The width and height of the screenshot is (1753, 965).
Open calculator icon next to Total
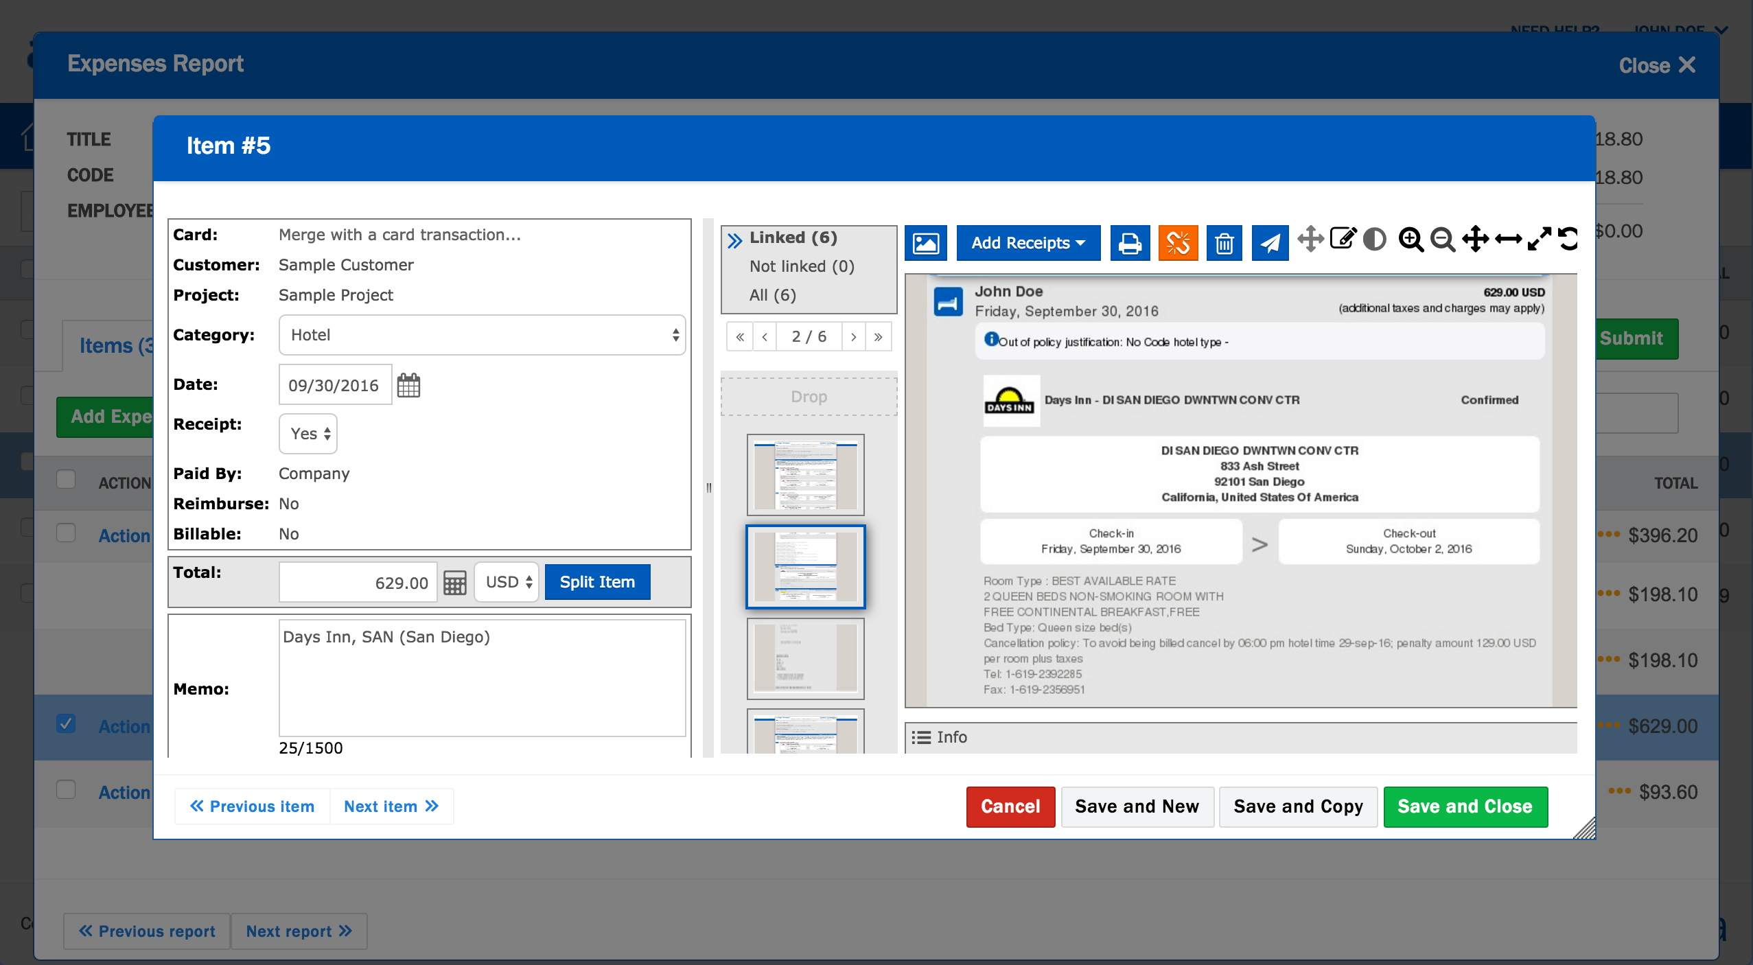click(454, 583)
